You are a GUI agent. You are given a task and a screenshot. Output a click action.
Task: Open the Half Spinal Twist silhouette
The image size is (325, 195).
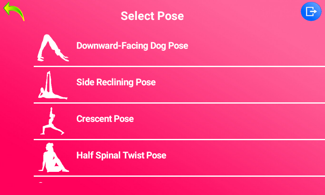point(53,158)
